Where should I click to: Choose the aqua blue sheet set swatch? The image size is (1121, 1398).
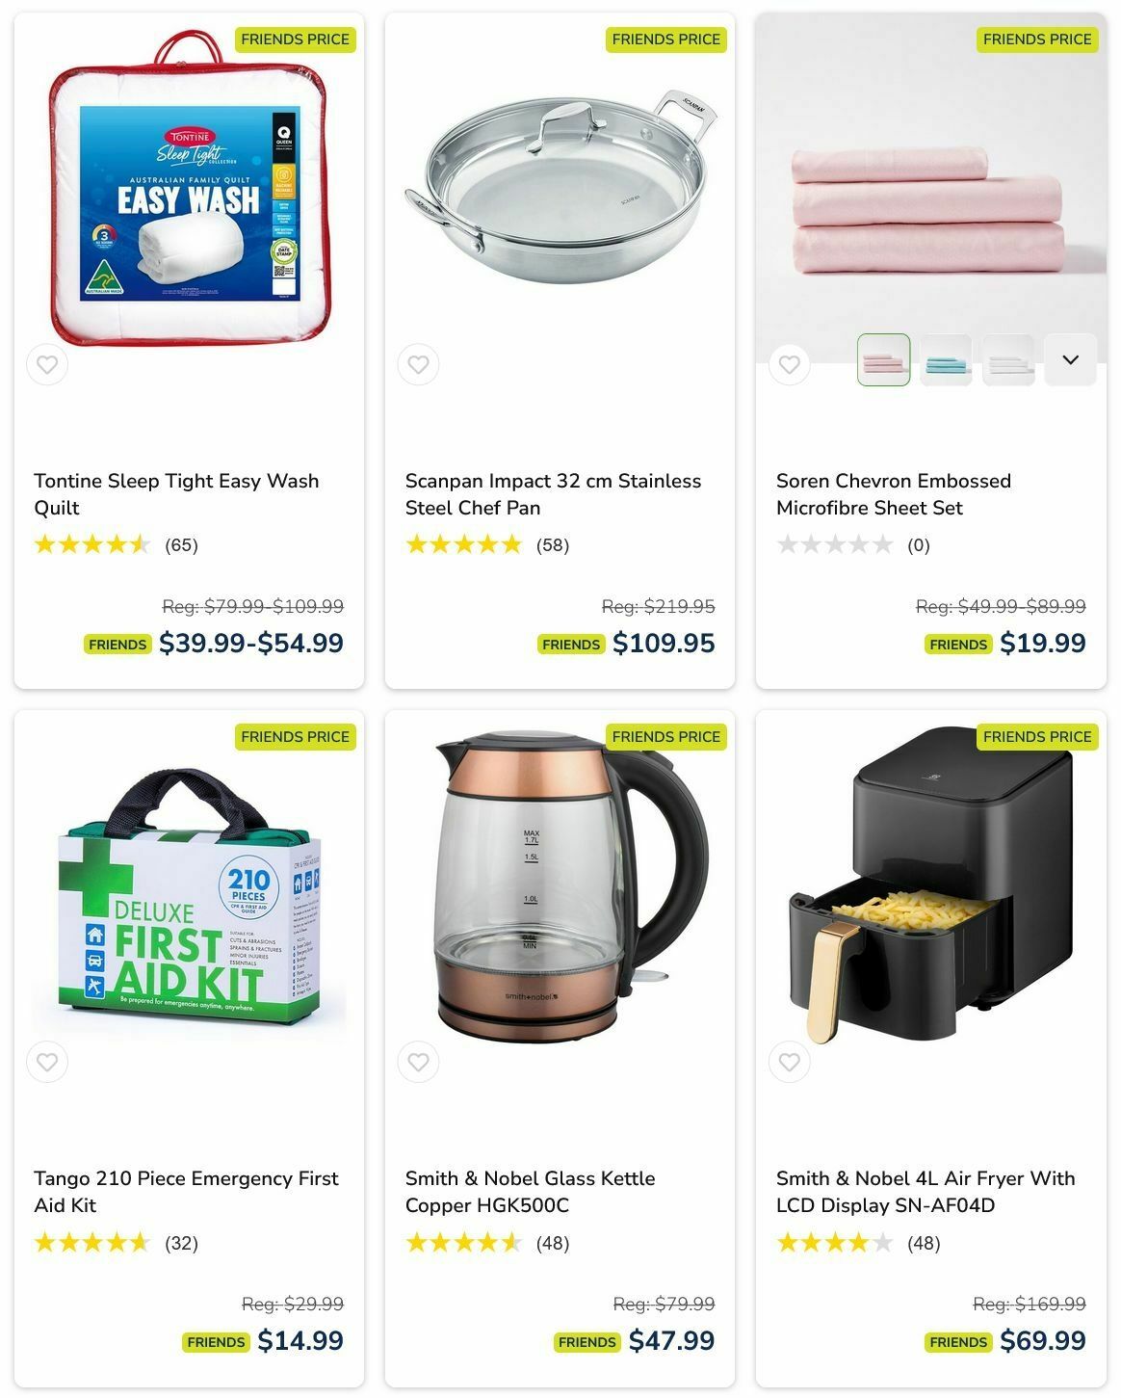946,360
